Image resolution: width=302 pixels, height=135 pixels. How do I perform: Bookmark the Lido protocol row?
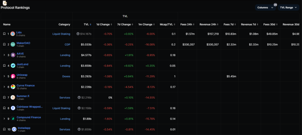[x=4, y=34]
